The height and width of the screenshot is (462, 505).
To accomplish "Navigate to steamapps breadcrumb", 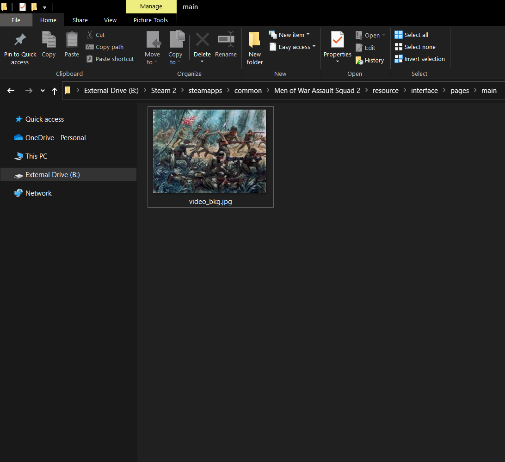I will tap(205, 91).
